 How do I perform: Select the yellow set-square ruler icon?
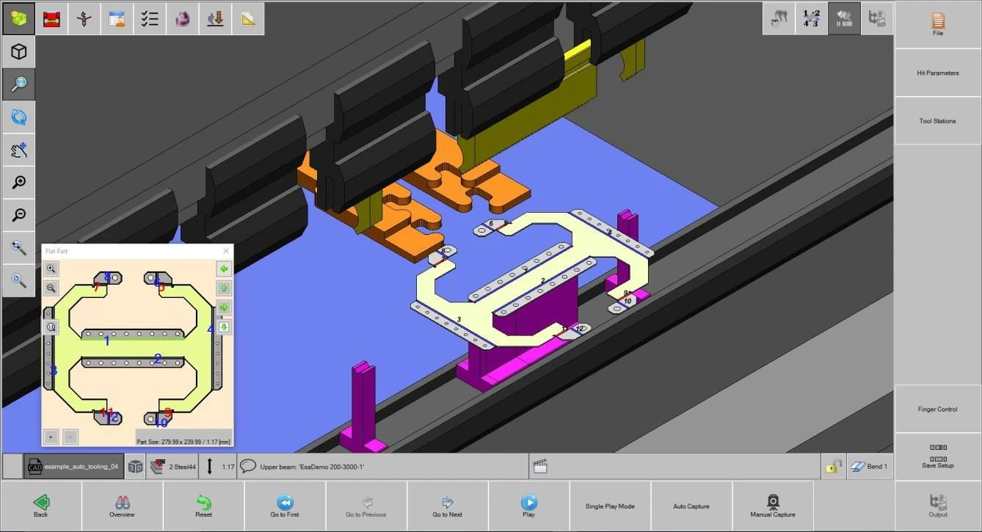[x=248, y=18]
